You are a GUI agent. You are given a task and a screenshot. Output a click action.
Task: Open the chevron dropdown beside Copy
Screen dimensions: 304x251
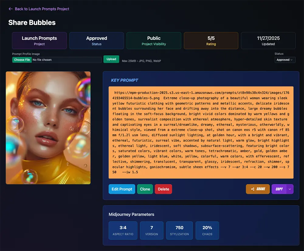pyautogui.click(x=290, y=189)
